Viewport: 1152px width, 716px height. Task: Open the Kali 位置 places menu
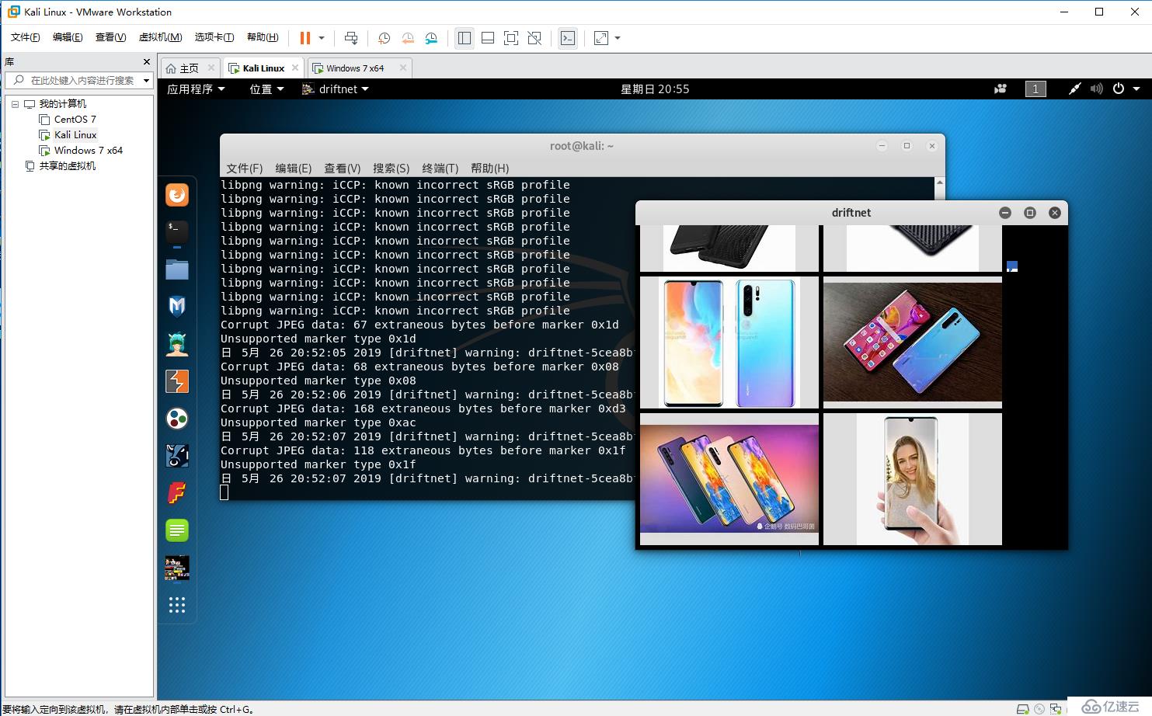266,89
